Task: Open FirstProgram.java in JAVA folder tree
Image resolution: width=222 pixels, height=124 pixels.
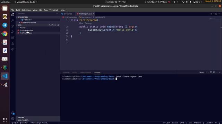Action: [26, 33]
